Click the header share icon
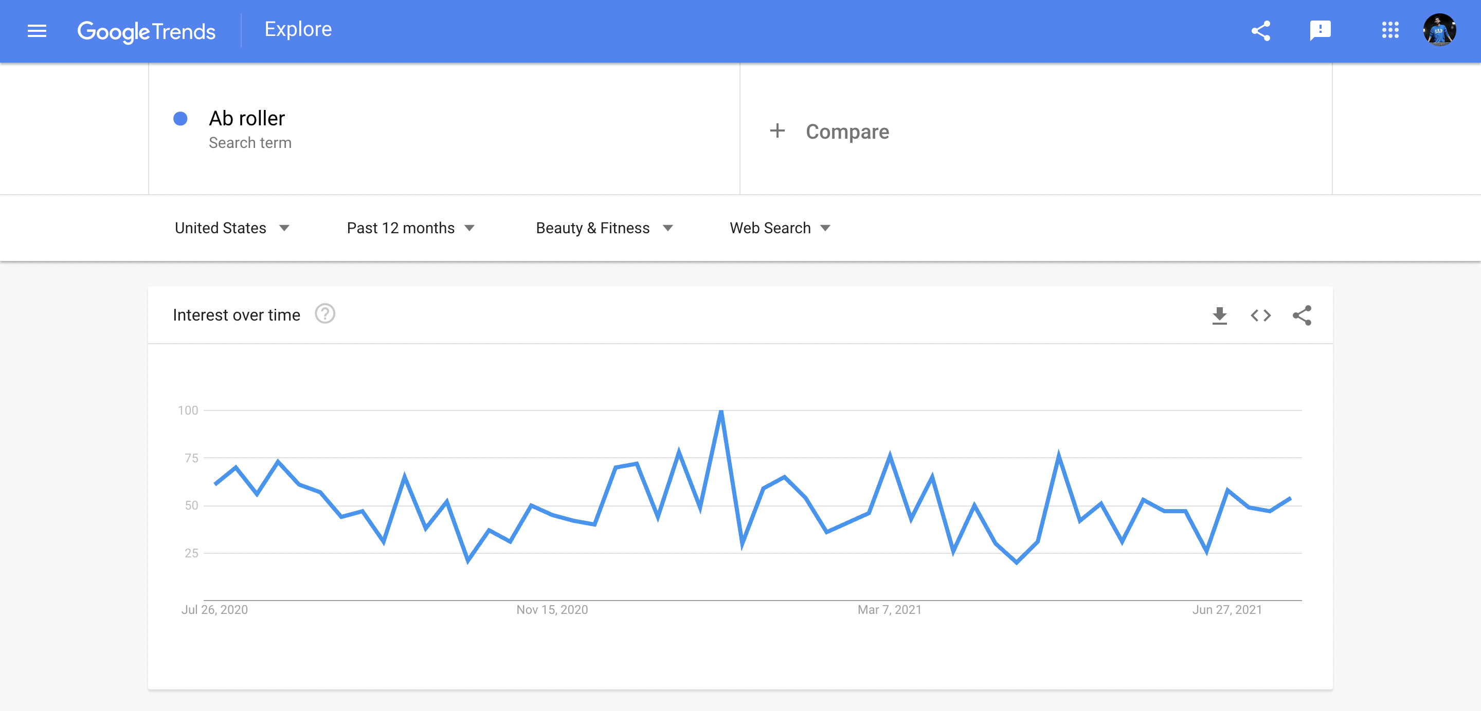The image size is (1481, 711). [1260, 31]
